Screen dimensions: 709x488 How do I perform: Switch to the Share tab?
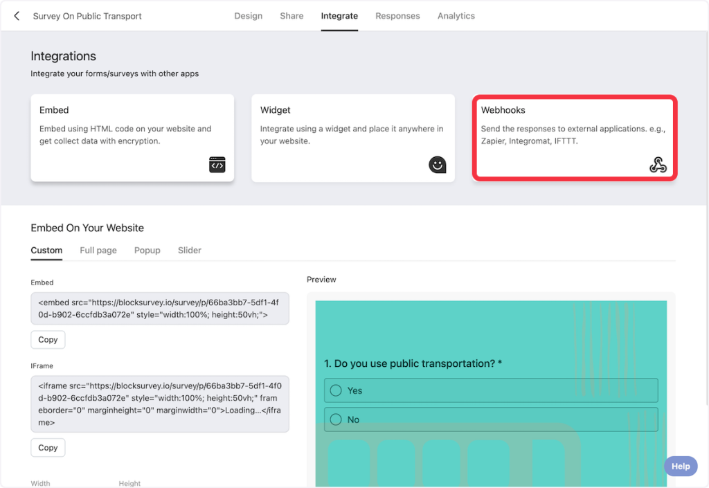pos(291,16)
